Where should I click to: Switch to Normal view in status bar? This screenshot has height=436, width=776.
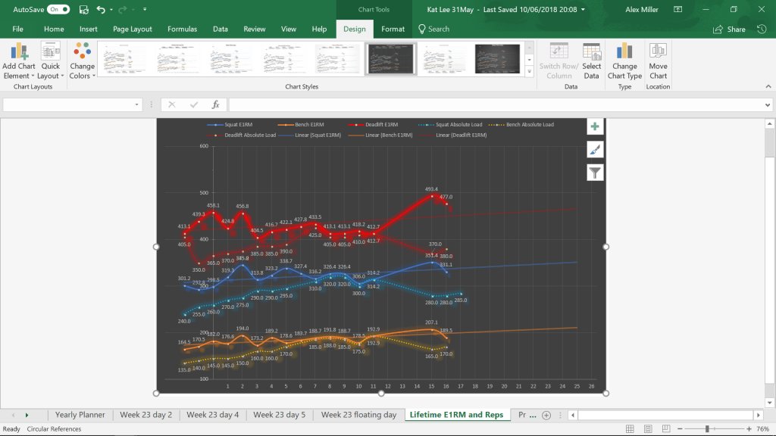630,428
